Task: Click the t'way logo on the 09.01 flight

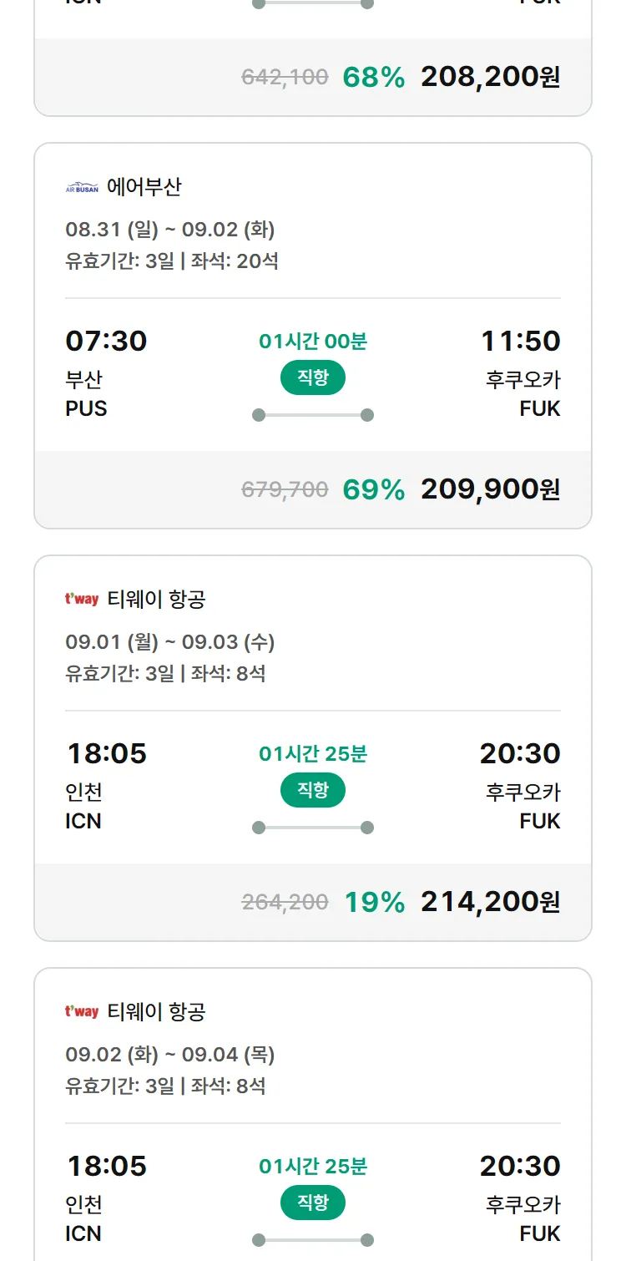Action: click(82, 599)
